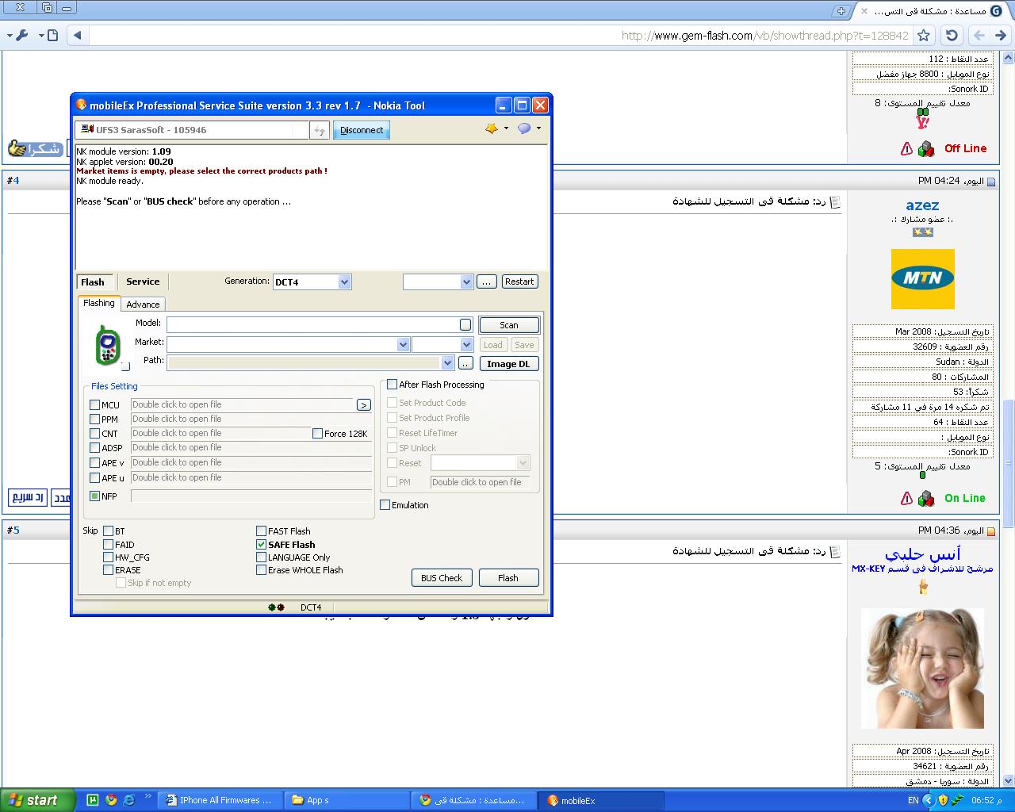
Task: Click the Scan button
Action: point(509,325)
